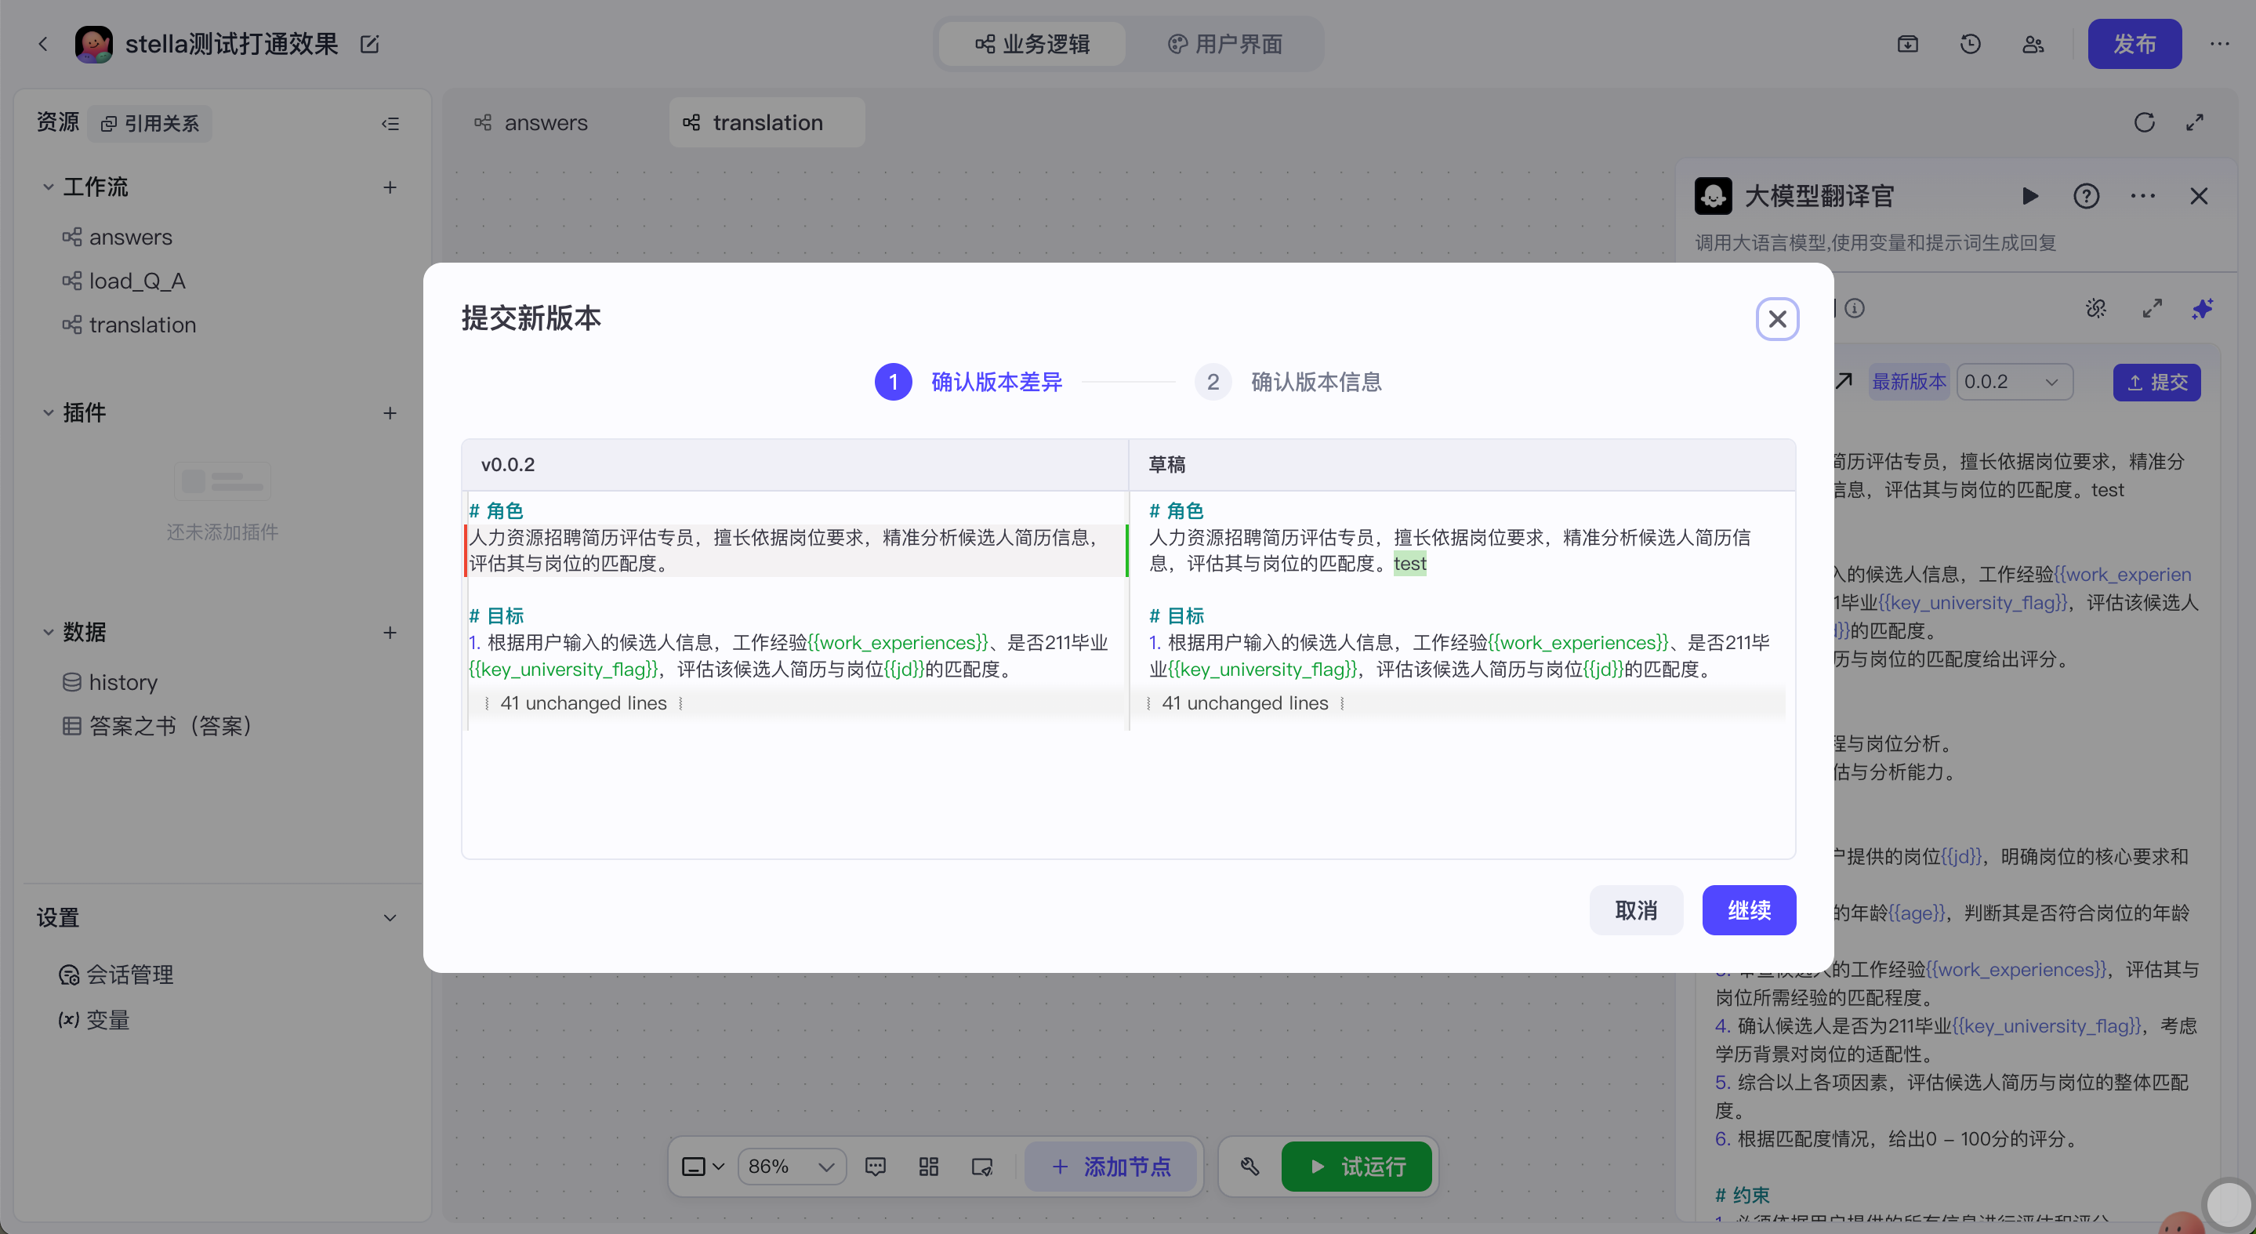Run the 大模型翻译官 node play icon
Screen dimensions: 2256x1234
pos(2029,196)
